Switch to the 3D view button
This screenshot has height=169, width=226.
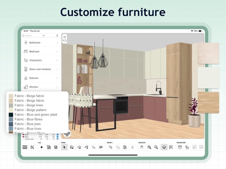tap(164, 147)
